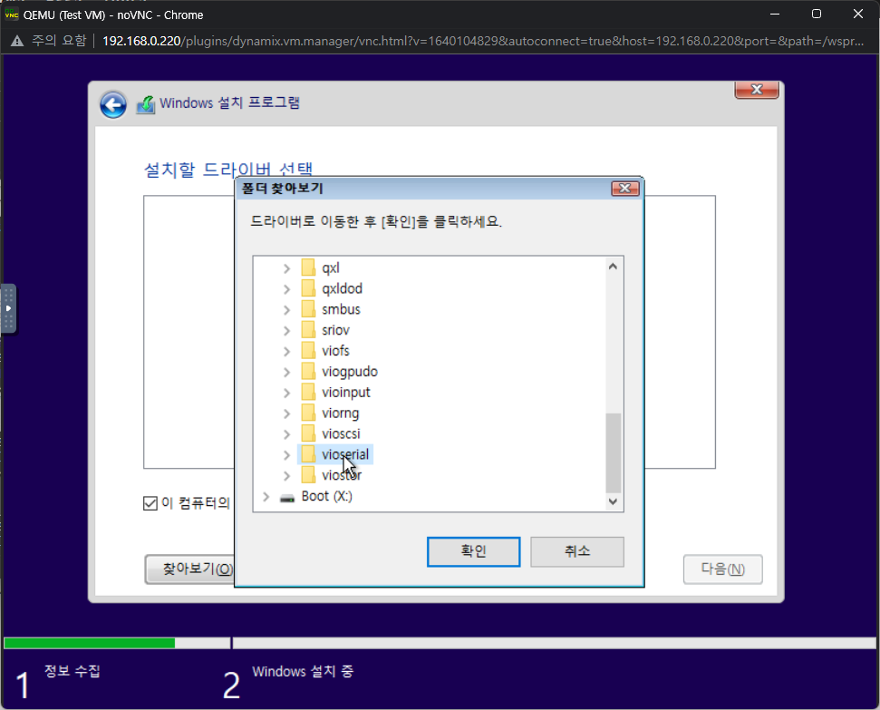Screen dimensions: 880x710
Task: Select the vioinput folder name
Action: [345, 393]
